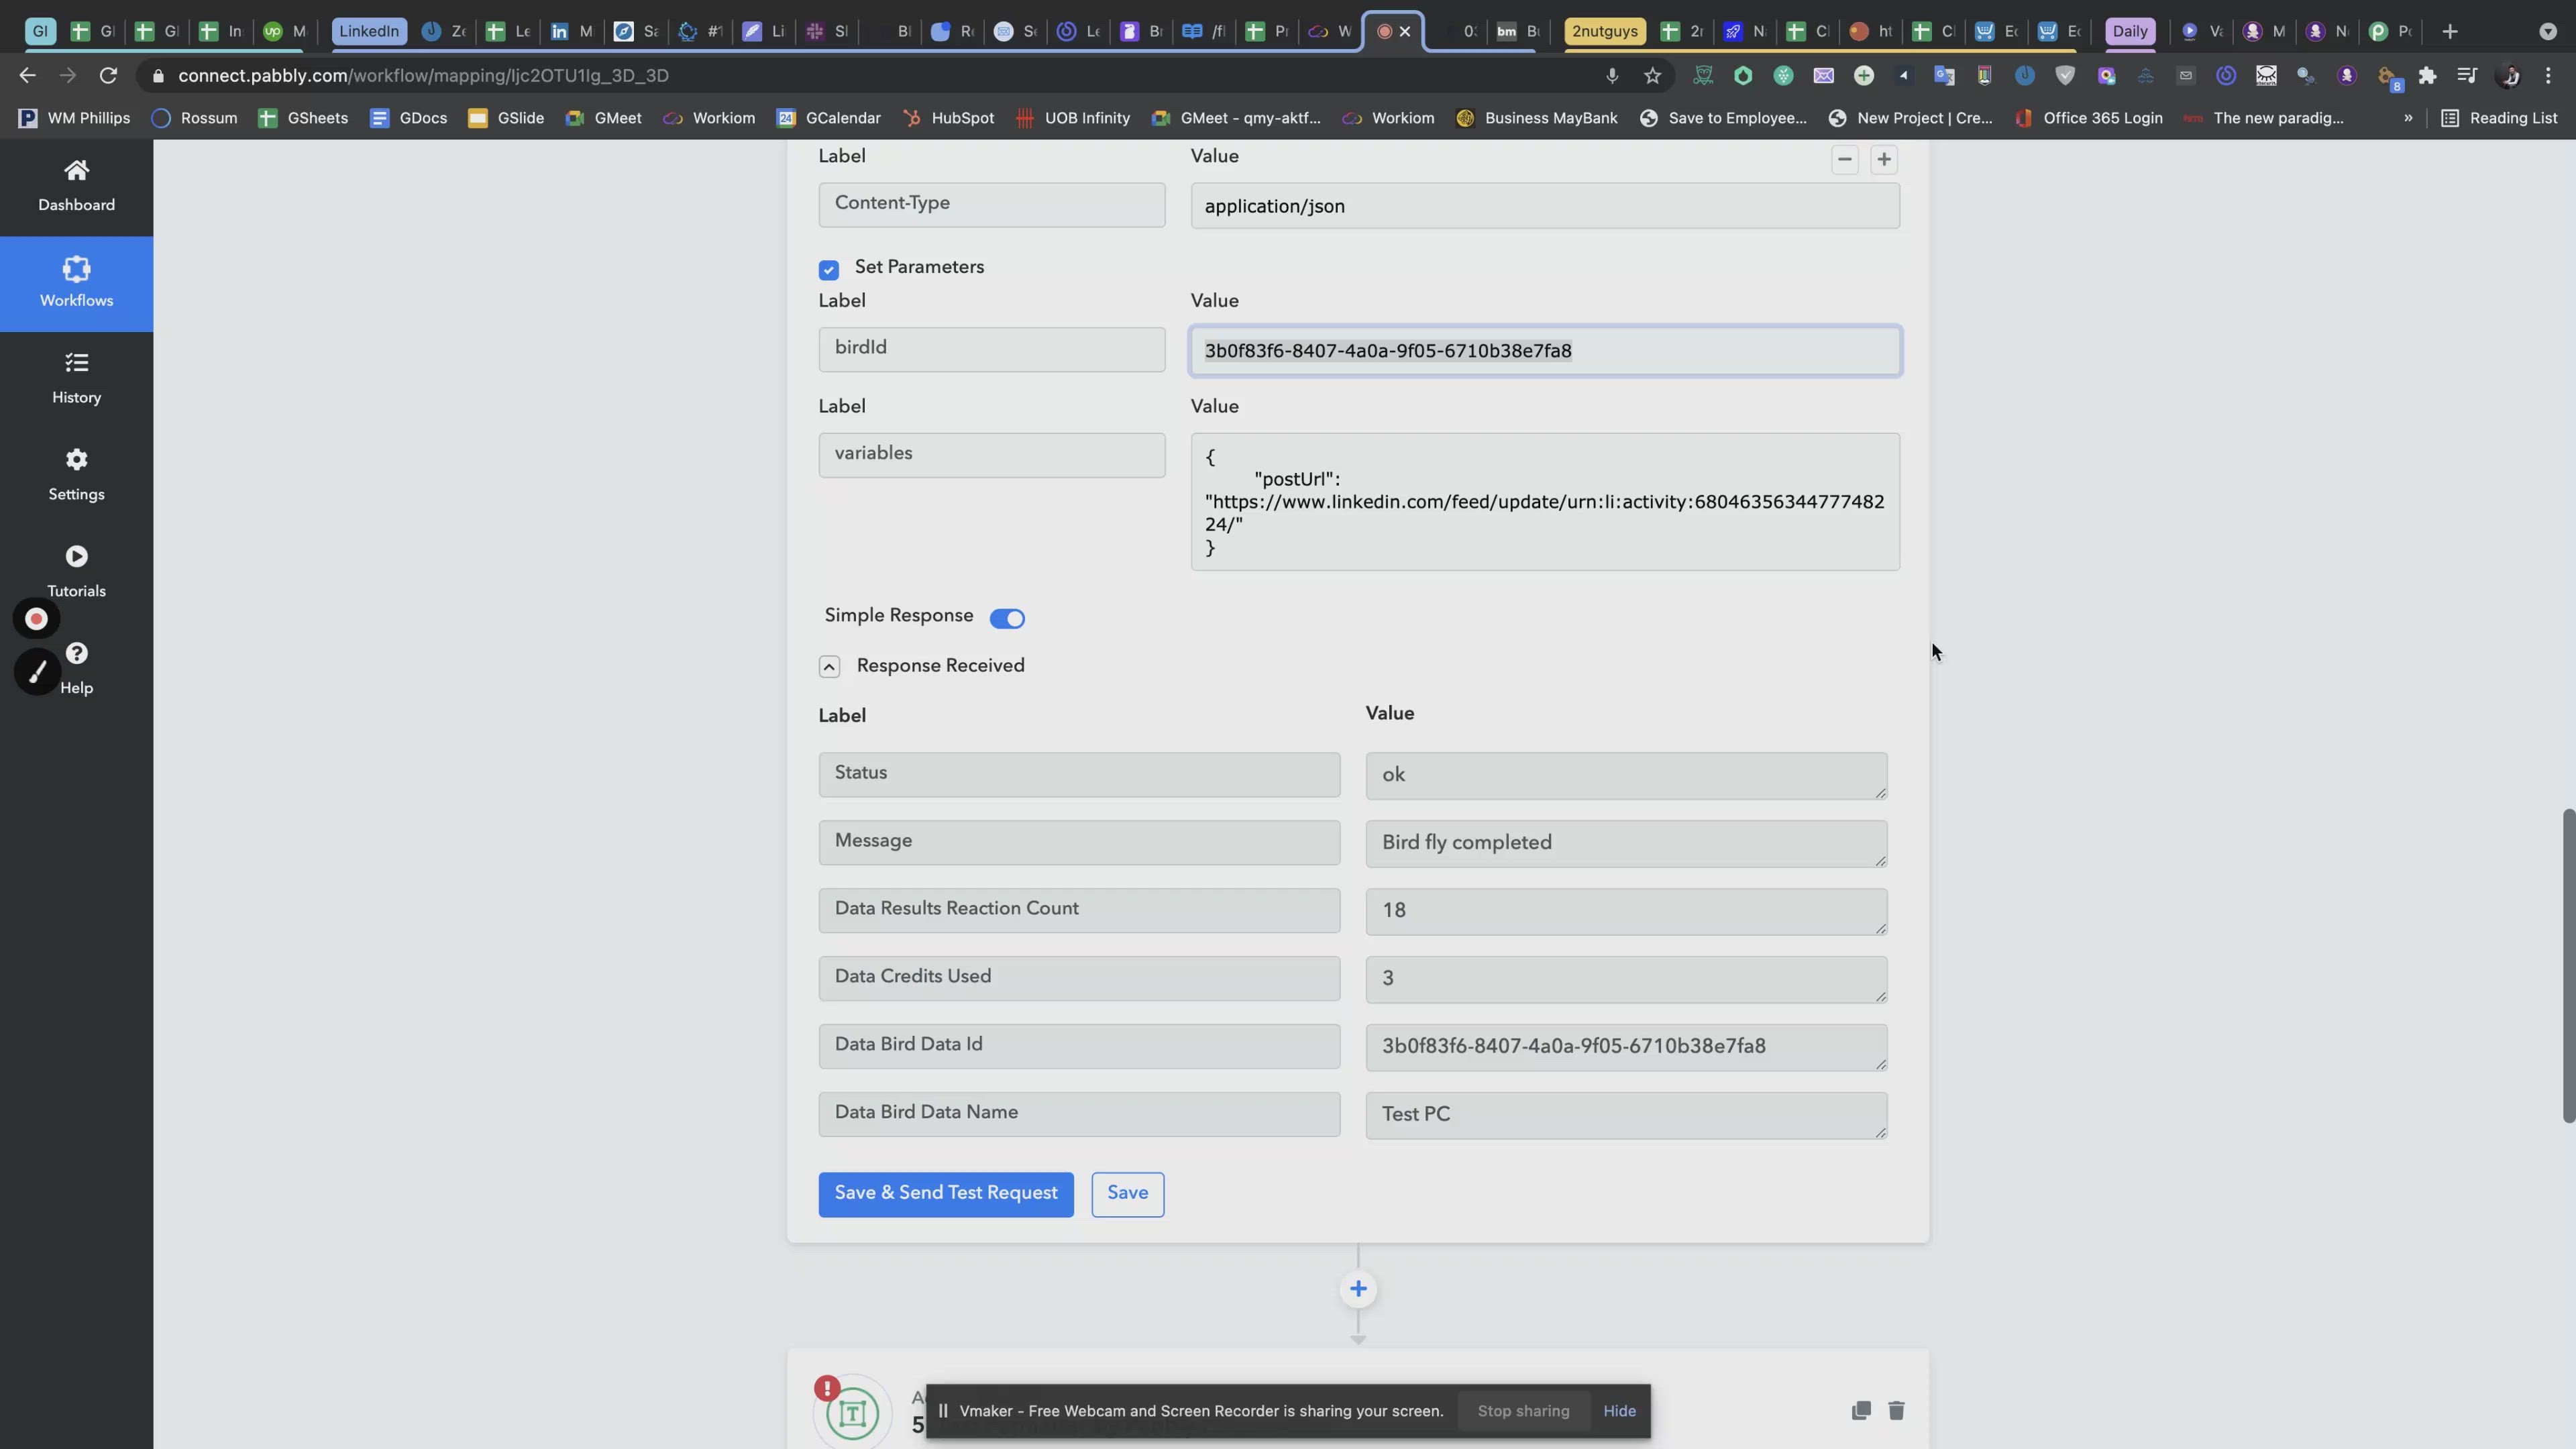Image resolution: width=2576 pixels, height=1449 pixels.
Task: Uncheck the Set Parameters checkbox
Action: (828, 270)
